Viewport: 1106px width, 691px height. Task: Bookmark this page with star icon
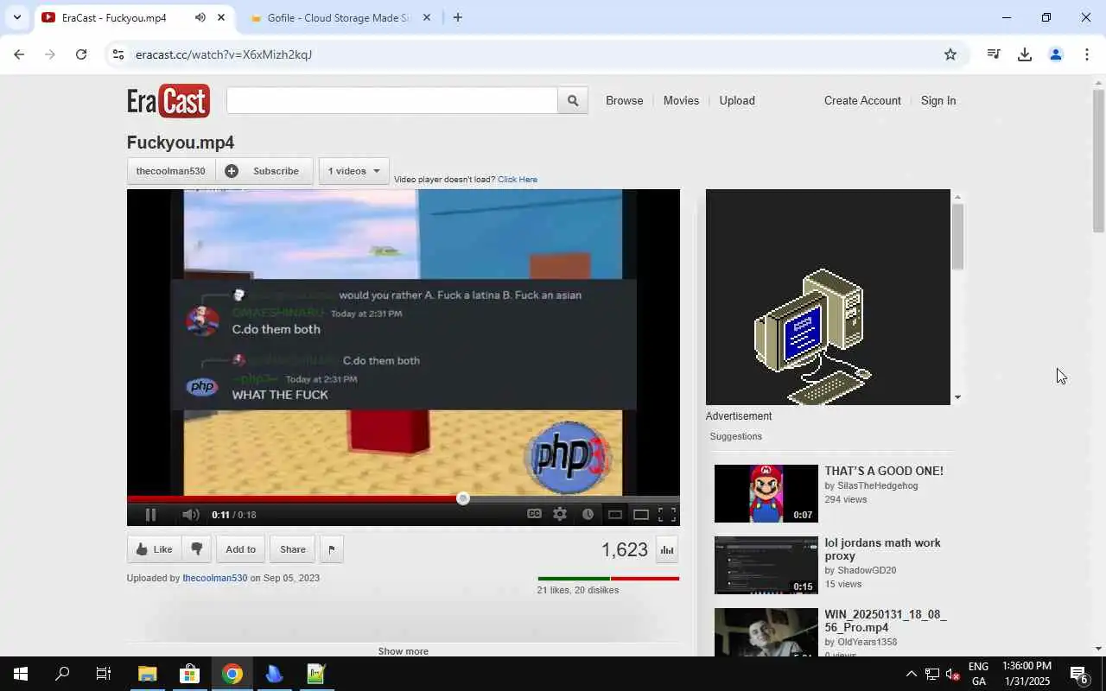pos(950,54)
